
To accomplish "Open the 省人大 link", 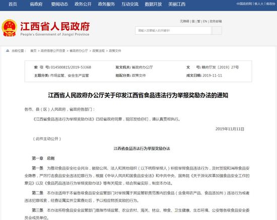I will pyautogui.click(x=259, y=4).
